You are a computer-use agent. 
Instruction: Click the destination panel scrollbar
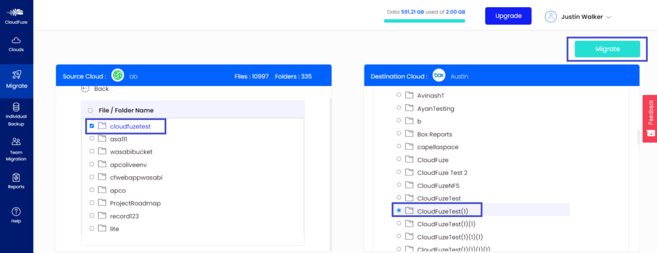pos(638,138)
